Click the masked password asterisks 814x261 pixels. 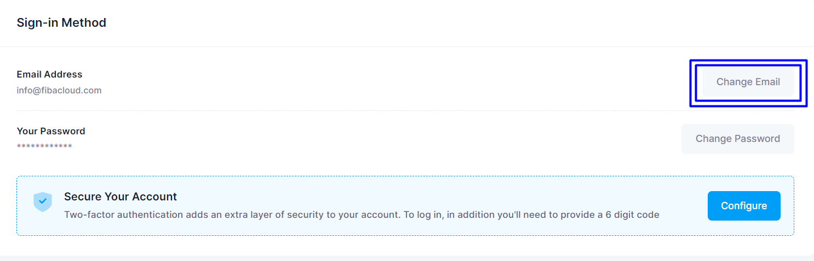44,146
